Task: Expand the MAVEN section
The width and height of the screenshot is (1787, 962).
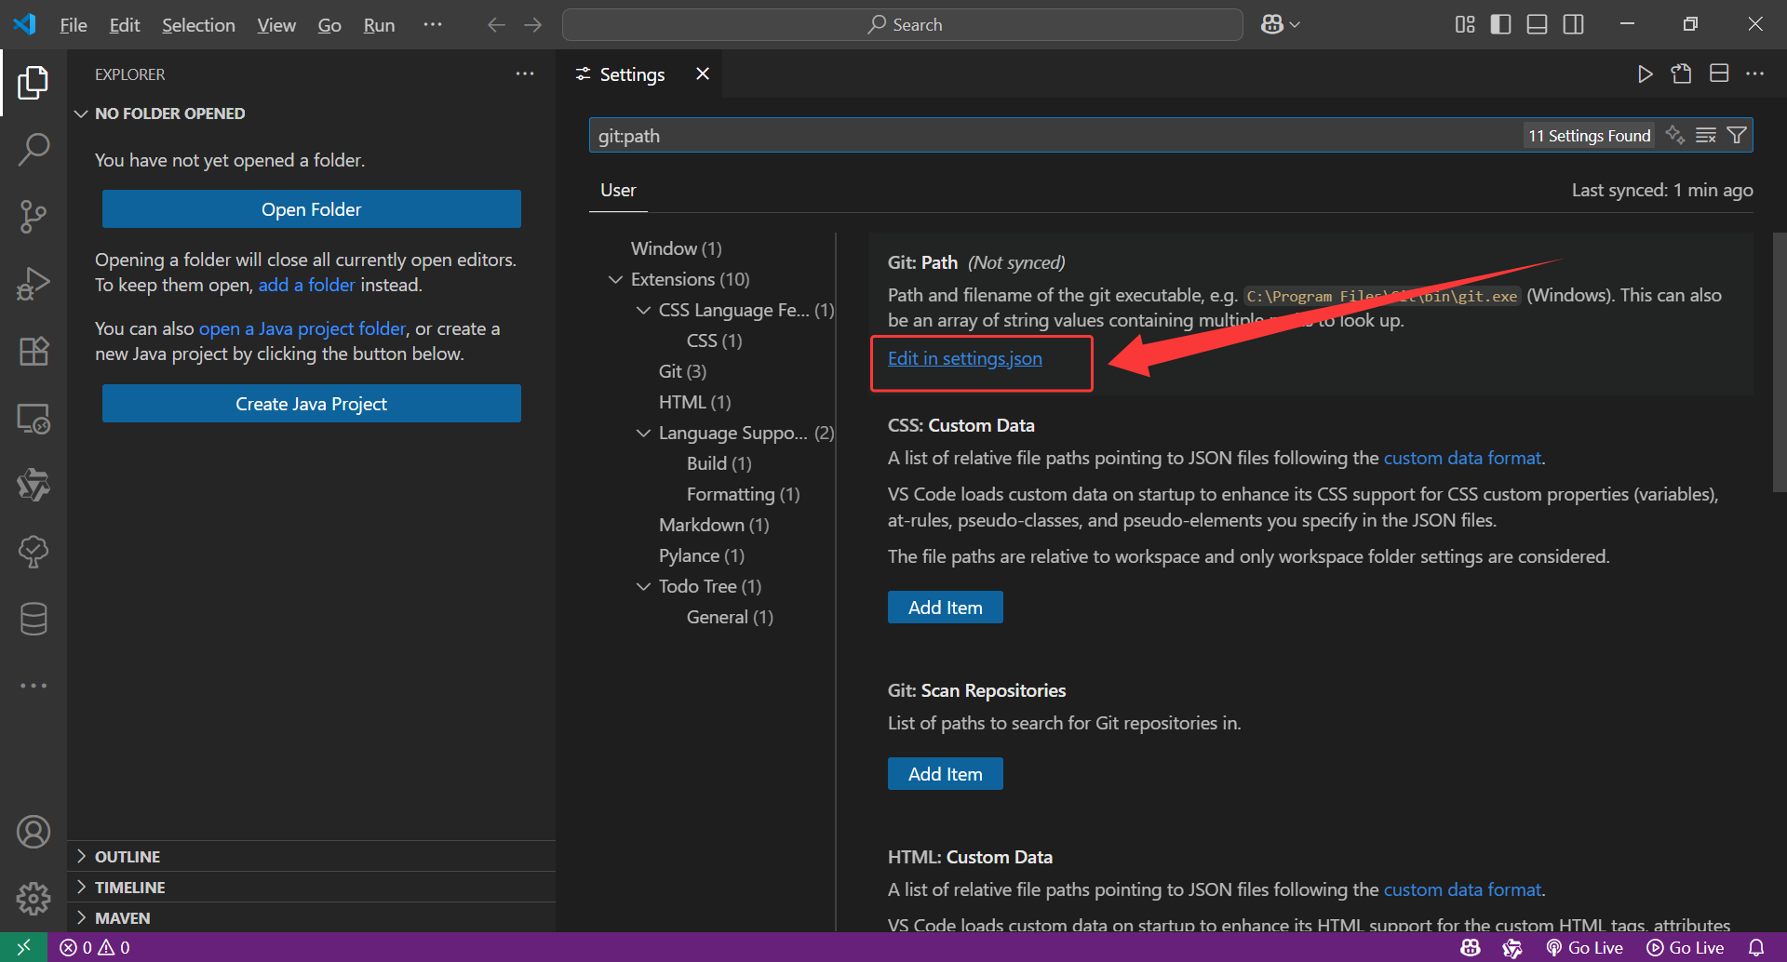Action: tap(81, 917)
